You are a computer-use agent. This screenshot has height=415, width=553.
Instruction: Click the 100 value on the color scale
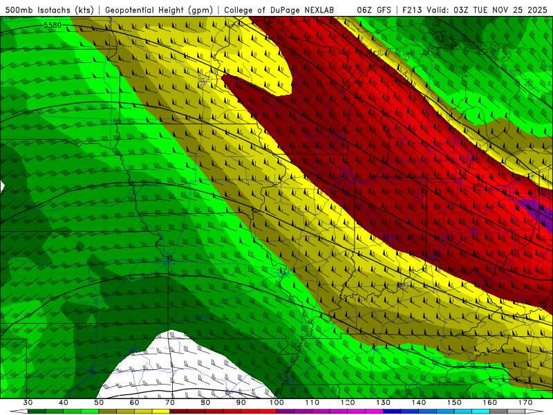point(276,403)
